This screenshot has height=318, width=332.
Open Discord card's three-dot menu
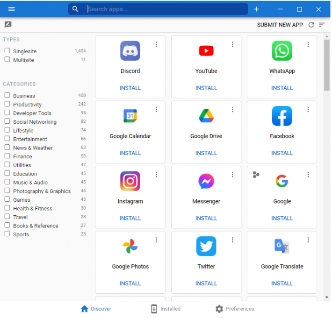(x=157, y=44)
